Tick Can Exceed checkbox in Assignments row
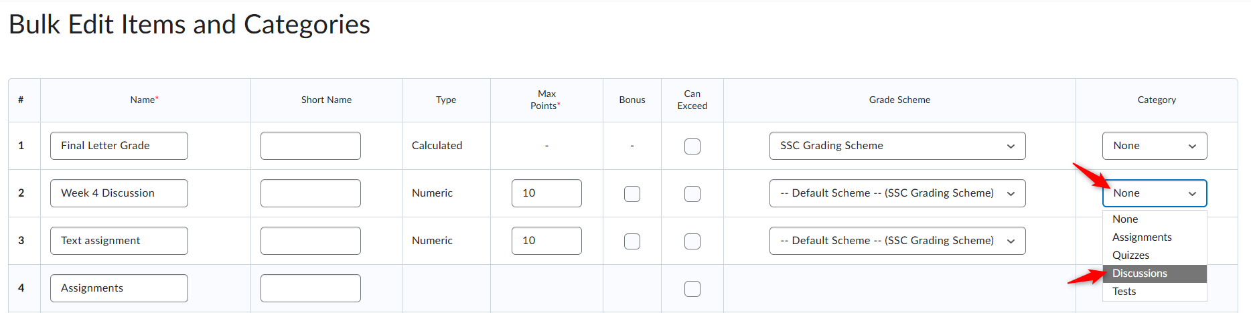Viewport: 1251px width, 313px height. tap(692, 289)
